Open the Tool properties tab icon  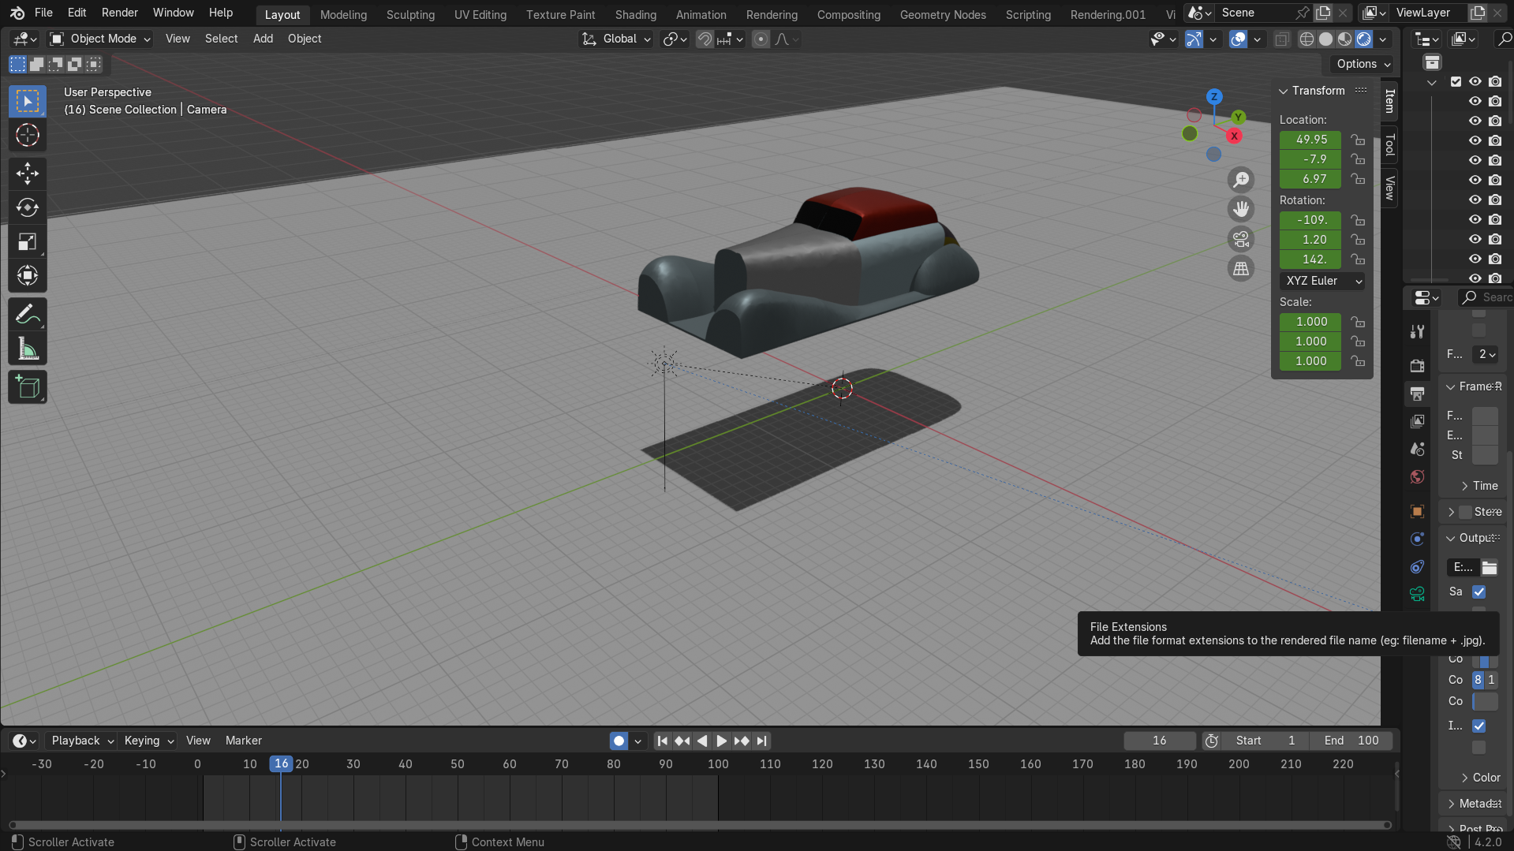click(x=1418, y=332)
